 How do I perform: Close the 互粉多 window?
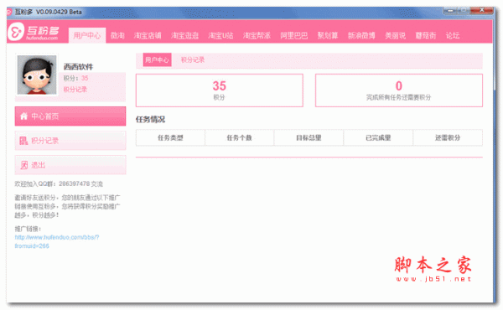(x=481, y=11)
